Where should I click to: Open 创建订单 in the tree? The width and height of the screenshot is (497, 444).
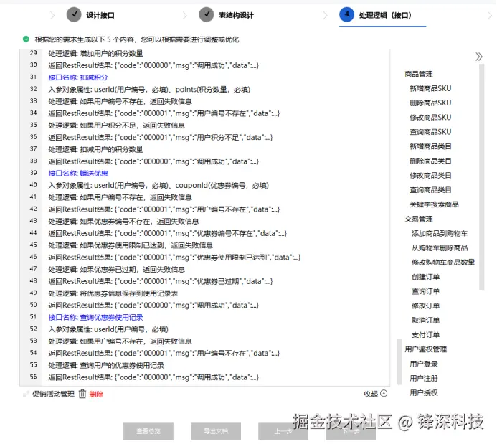(x=425, y=277)
